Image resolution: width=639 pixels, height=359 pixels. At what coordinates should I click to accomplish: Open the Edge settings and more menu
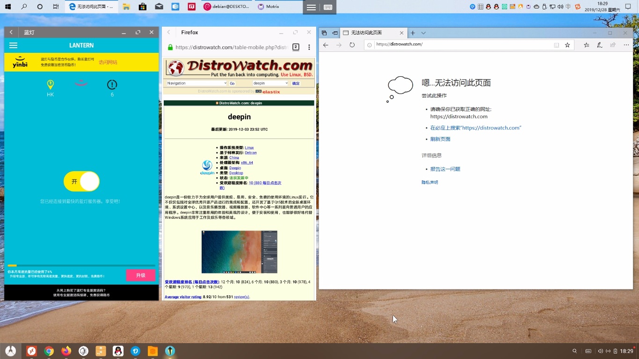(627, 45)
